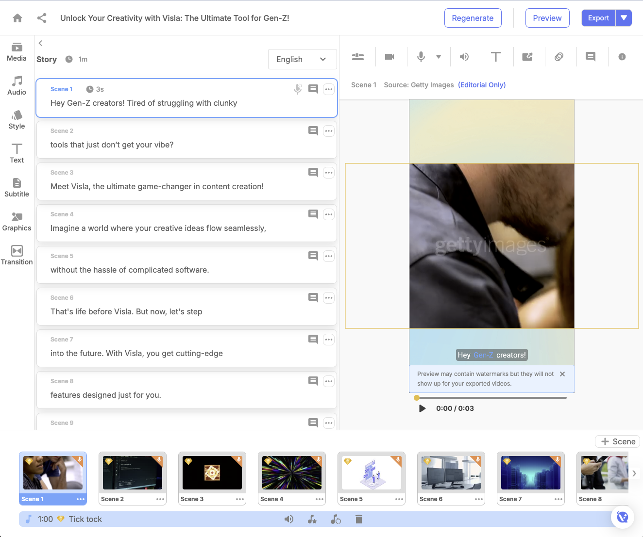643x537 pixels.
Task: Click the share icon beside the title
Action: (x=42, y=18)
